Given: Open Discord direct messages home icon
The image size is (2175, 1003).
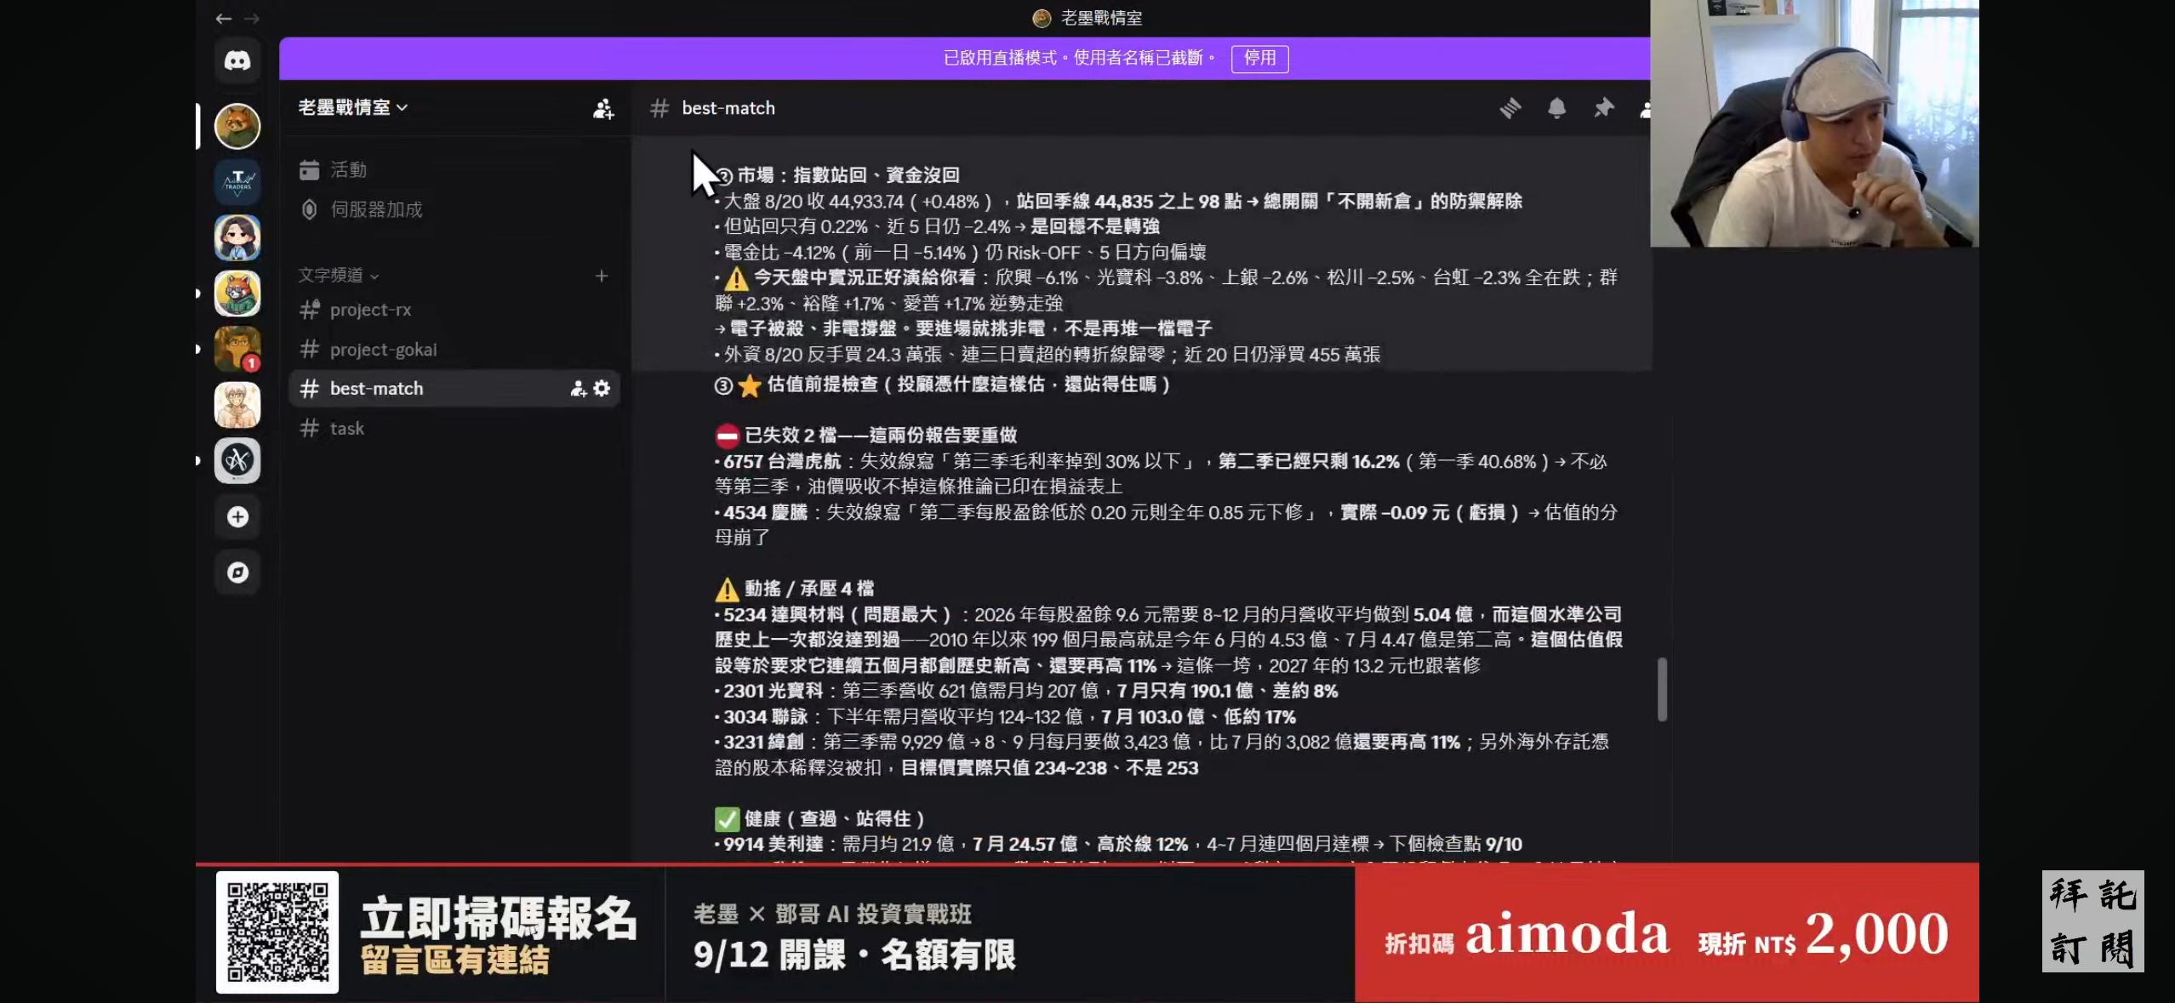Looking at the screenshot, I should click(x=237, y=60).
